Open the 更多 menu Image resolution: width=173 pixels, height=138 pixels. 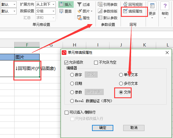(152, 10)
